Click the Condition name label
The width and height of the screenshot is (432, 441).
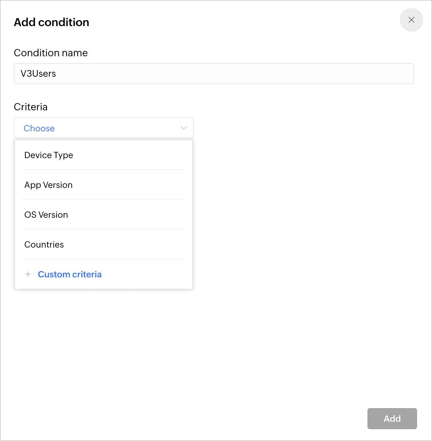tap(51, 53)
